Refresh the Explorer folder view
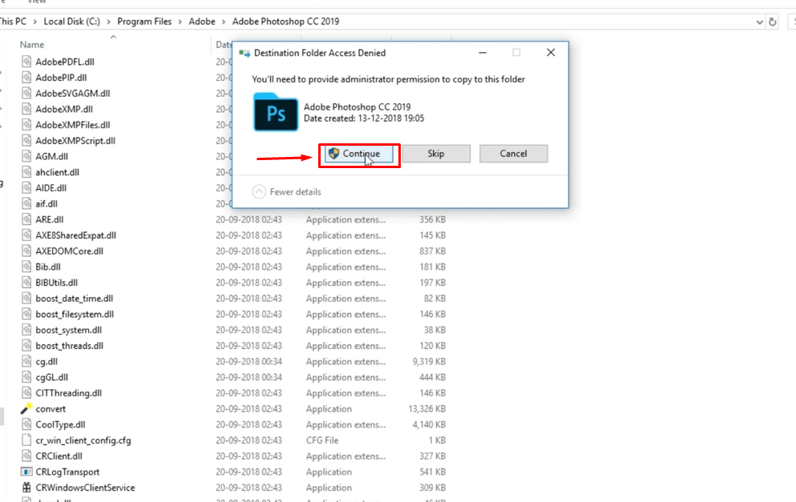 [x=773, y=22]
